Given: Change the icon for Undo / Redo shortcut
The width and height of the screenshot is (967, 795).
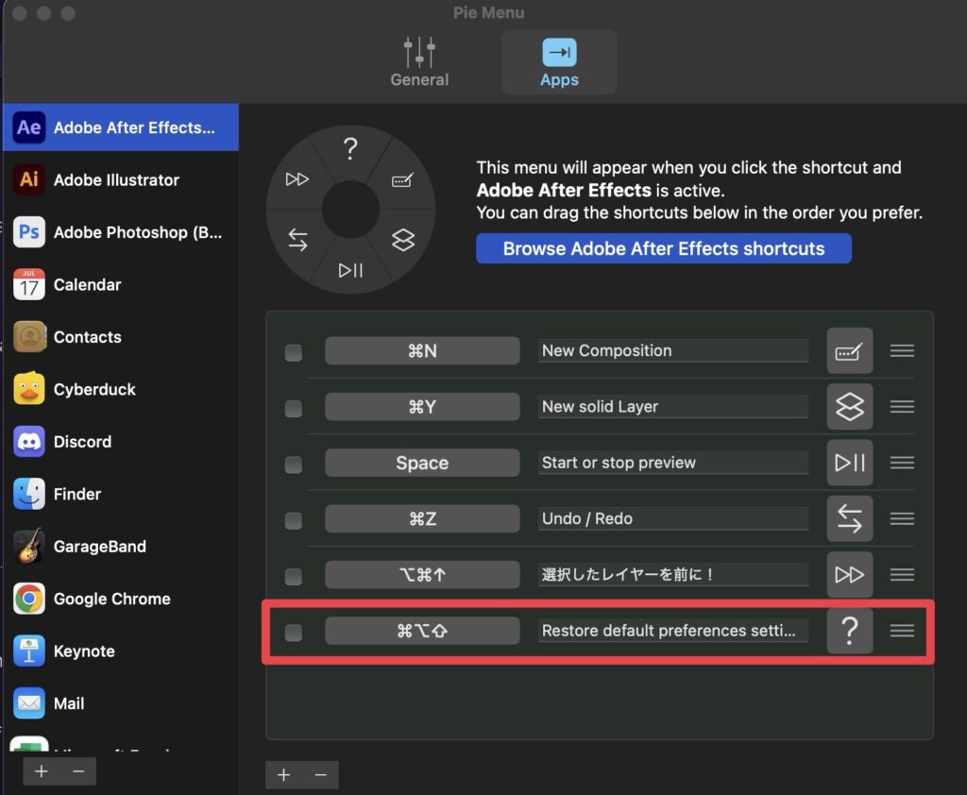Looking at the screenshot, I should pos(849,518).
